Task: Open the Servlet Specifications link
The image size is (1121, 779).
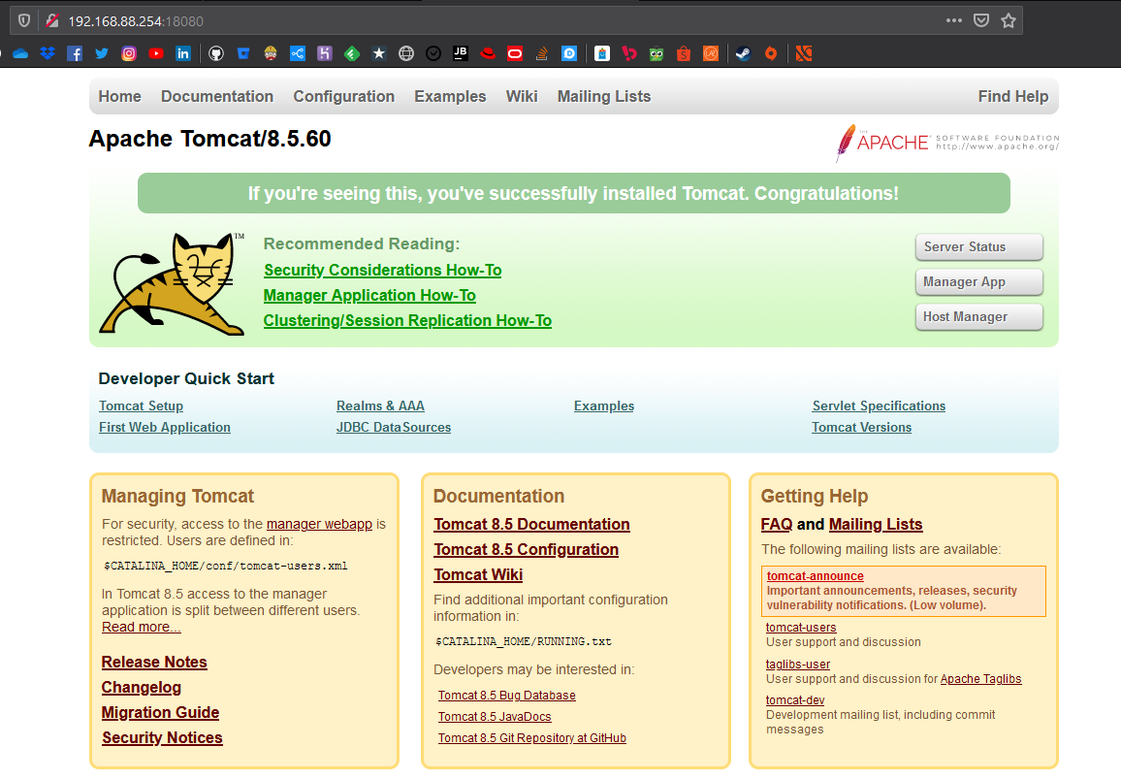Action: tap(879, 406)
